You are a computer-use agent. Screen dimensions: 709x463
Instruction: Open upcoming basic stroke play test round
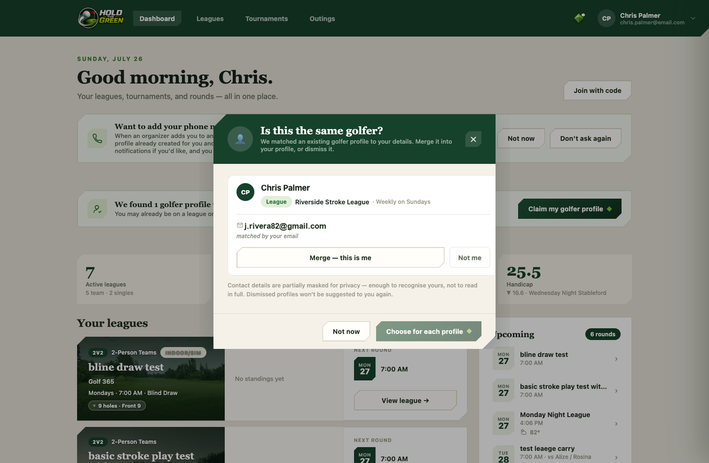[x=555, y=391]
